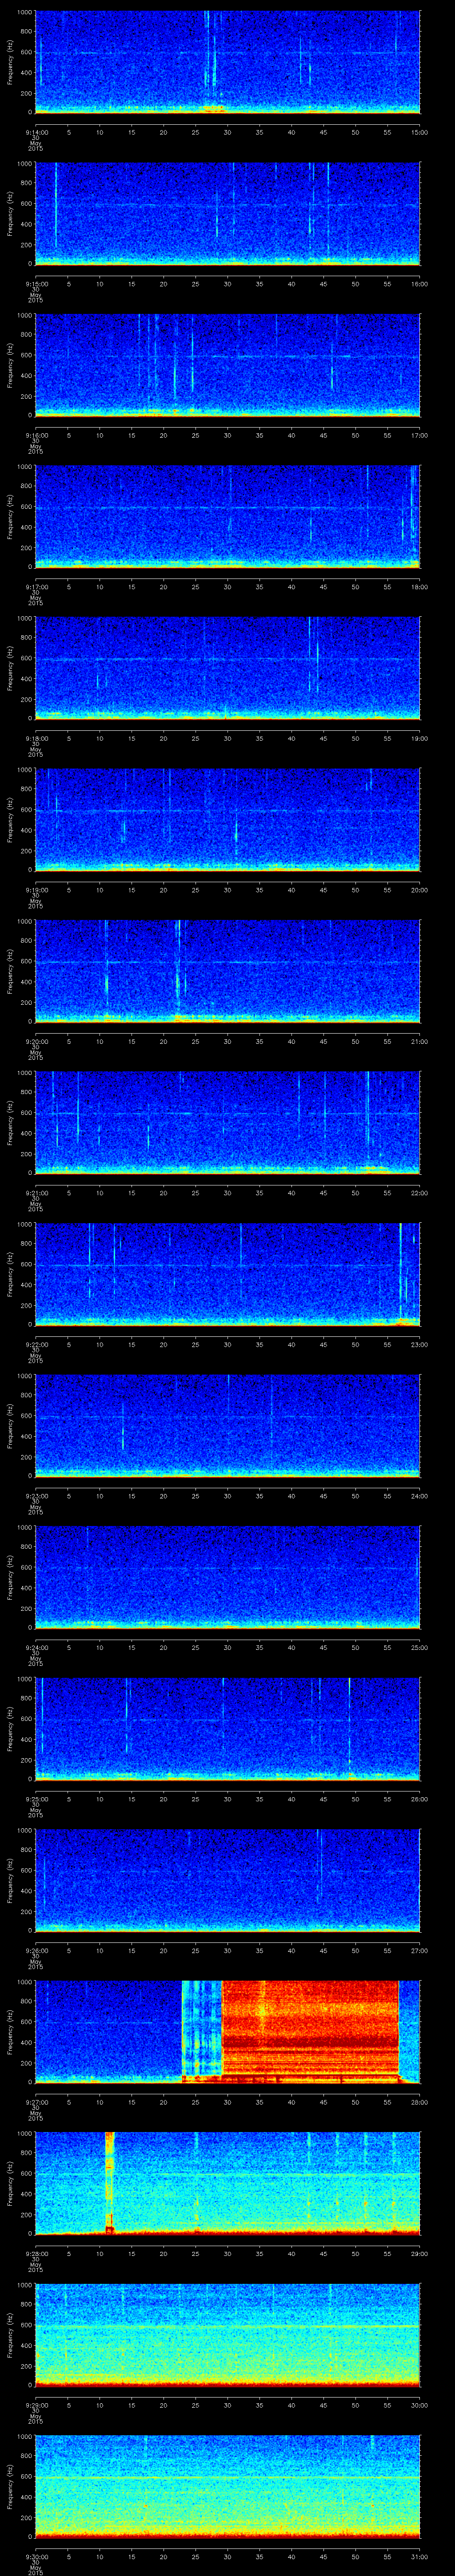Open the 9:29:00 spectrogram panel

(x=228, y=2334)
